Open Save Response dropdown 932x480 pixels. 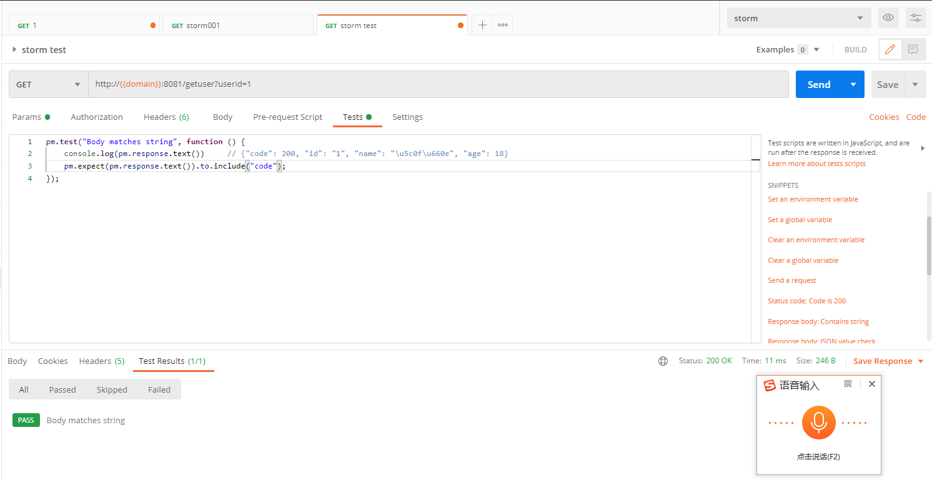[x=888, y=361]
